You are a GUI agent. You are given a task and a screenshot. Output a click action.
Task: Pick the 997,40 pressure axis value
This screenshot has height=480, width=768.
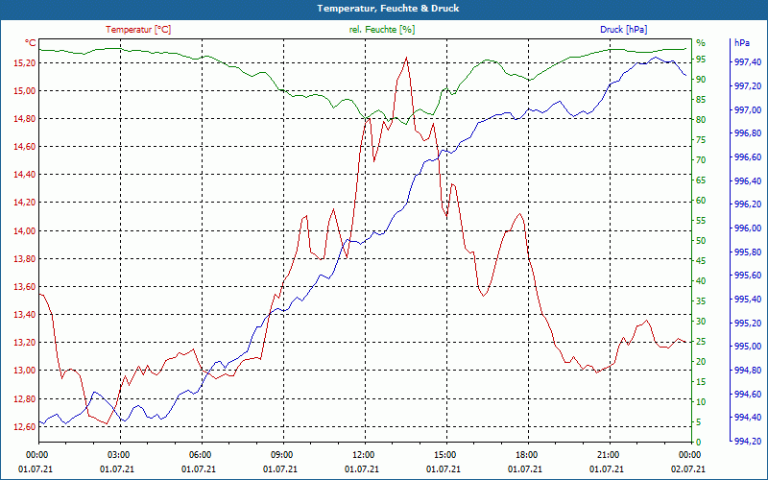pos(749,61)
